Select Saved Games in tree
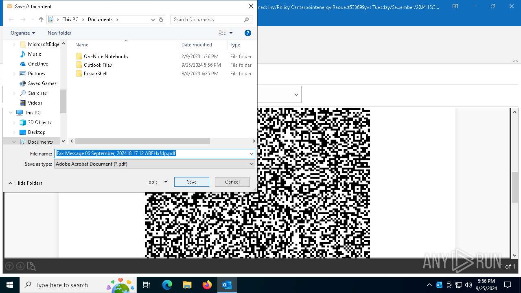This screenshot has height=293, width=521. (38, 83)
